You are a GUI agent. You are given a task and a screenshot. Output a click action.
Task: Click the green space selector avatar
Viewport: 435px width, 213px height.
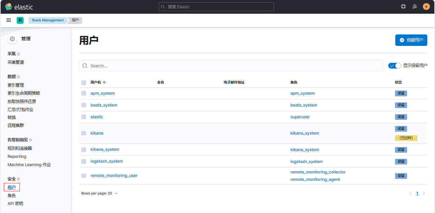20,20
